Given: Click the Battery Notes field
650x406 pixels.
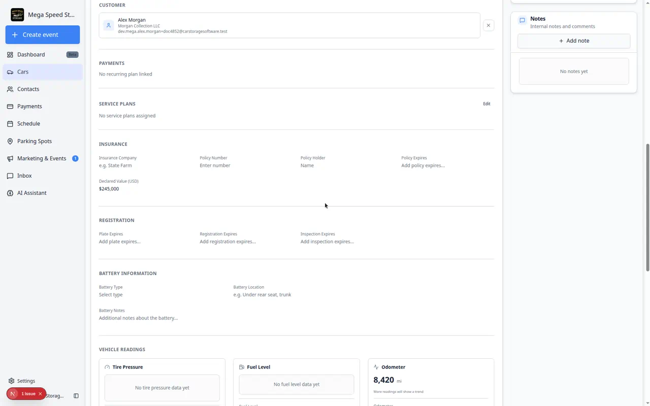Looking at the screenshot, I should [297, 318].
